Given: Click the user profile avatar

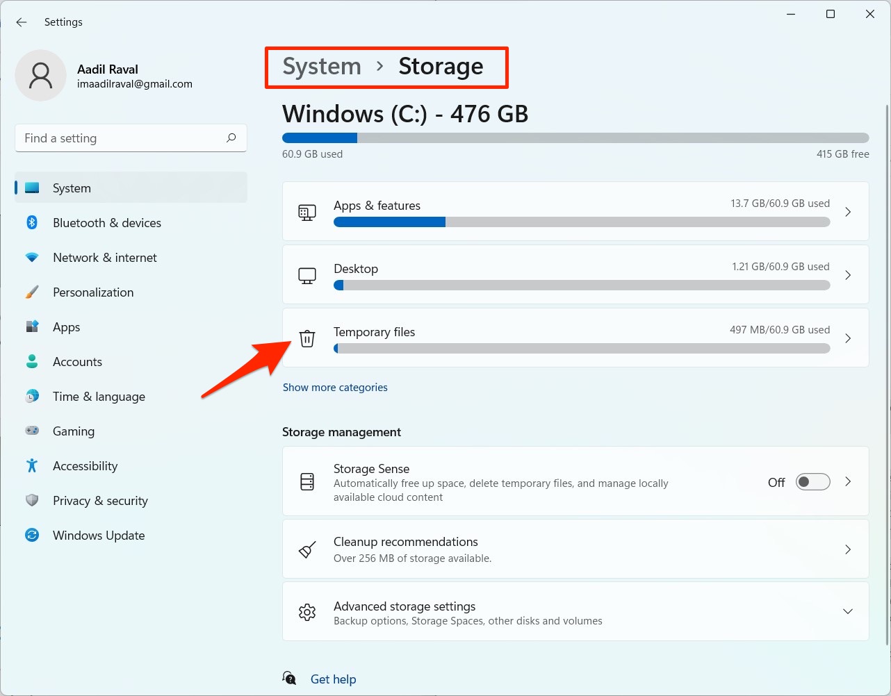Looking at the screenshot, I should (x=41, y=75).
